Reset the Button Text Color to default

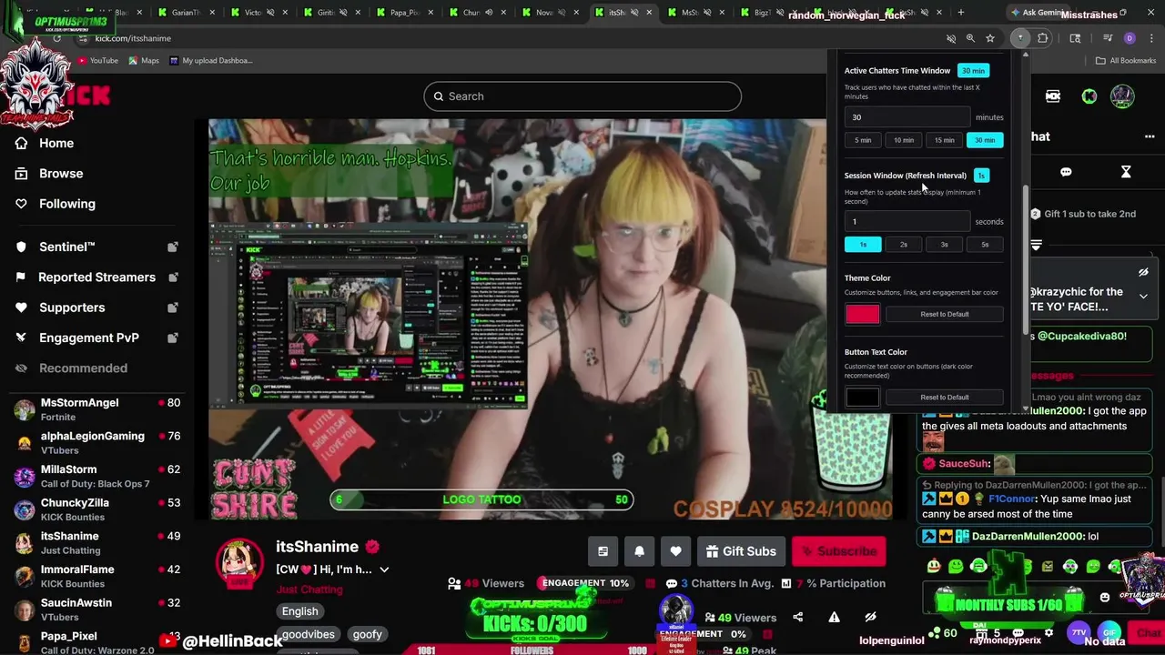click(x=945, y=397)
